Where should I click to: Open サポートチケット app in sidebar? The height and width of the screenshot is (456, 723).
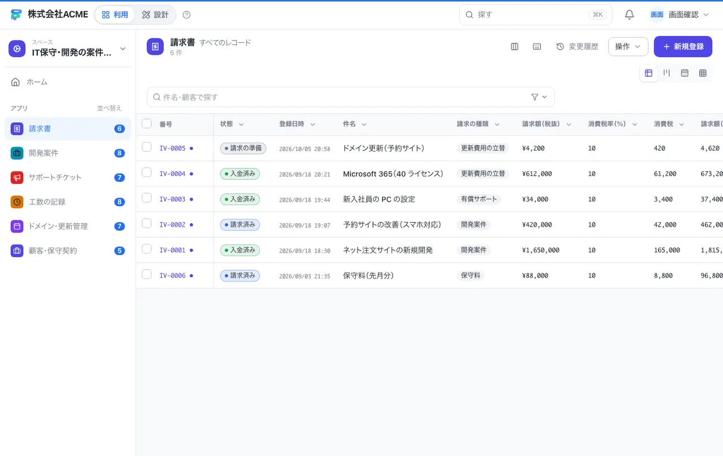pyautogui.click(x=68, y=178)
